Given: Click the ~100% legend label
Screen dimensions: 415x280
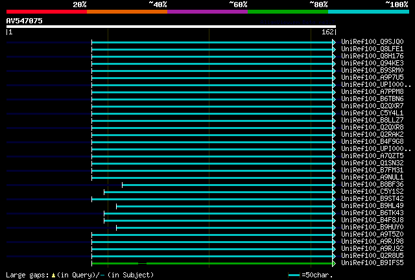Looking at the screenshot, I should coord(397,5).
